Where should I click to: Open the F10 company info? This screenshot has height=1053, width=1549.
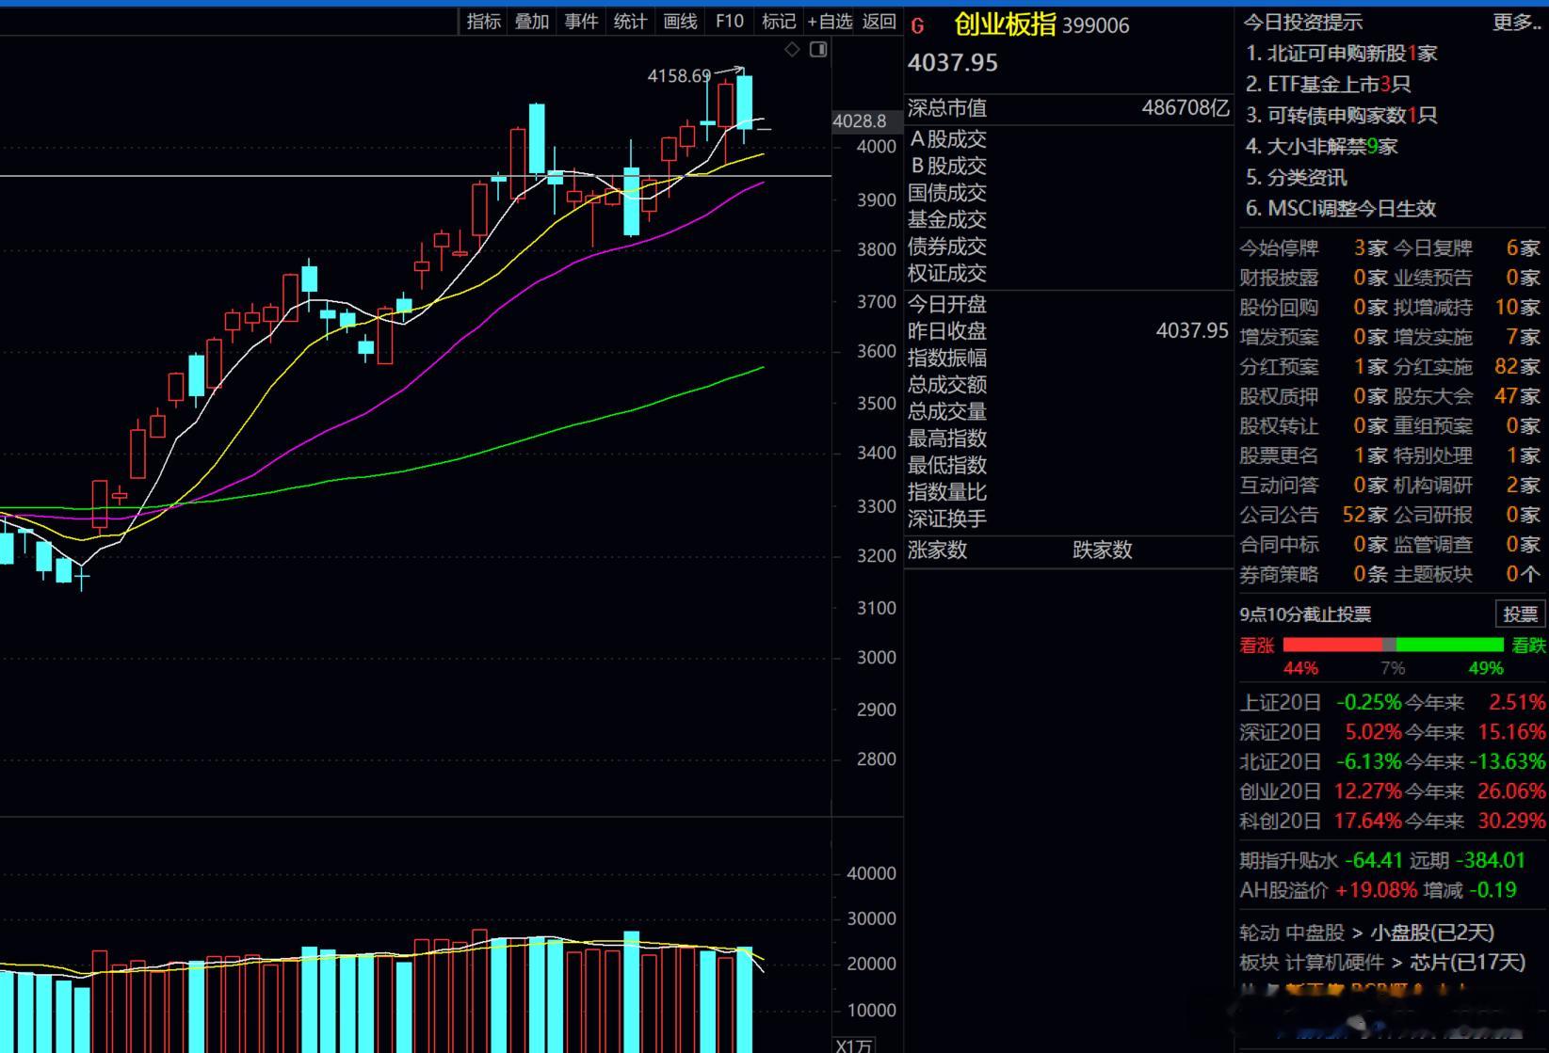pyautogui.click(x=730, y=21)
